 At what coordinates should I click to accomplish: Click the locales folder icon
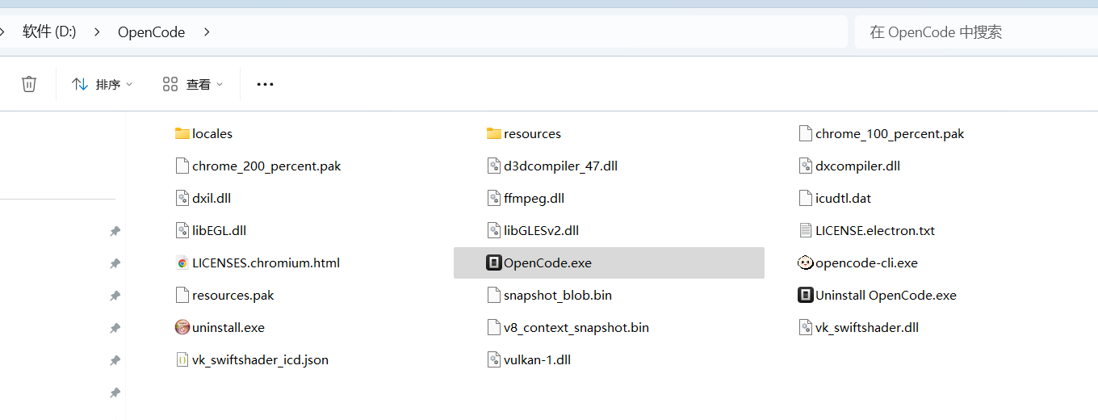pos(182,133)
